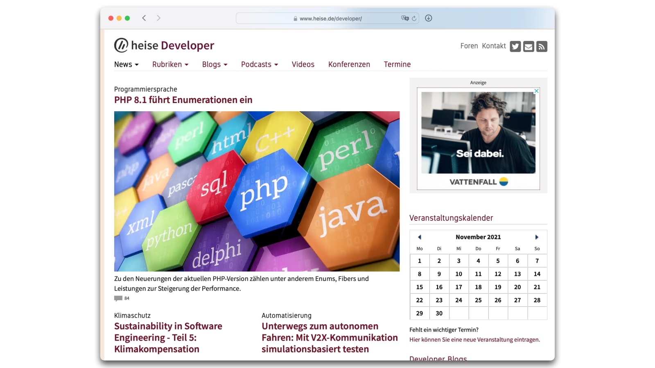Select November 10 in calendar
Viewport: 655px width, 368px height.
coord(458,274)
